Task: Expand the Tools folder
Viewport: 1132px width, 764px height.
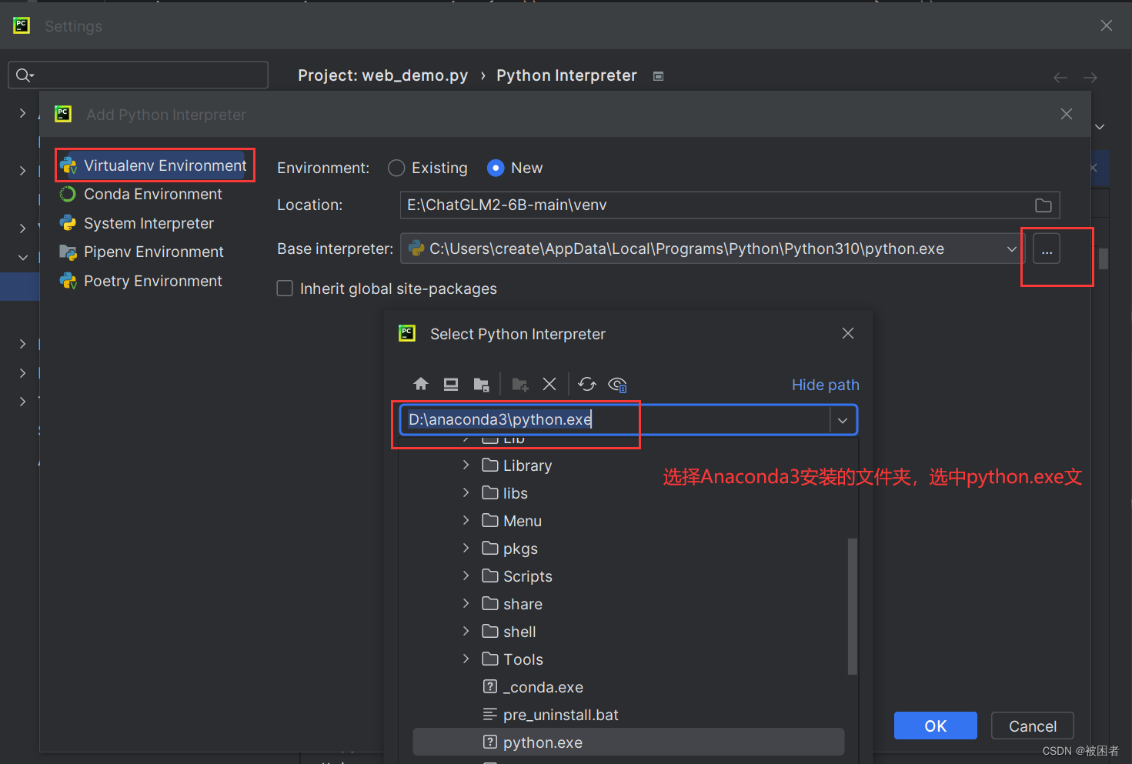Action: point(466,659)
